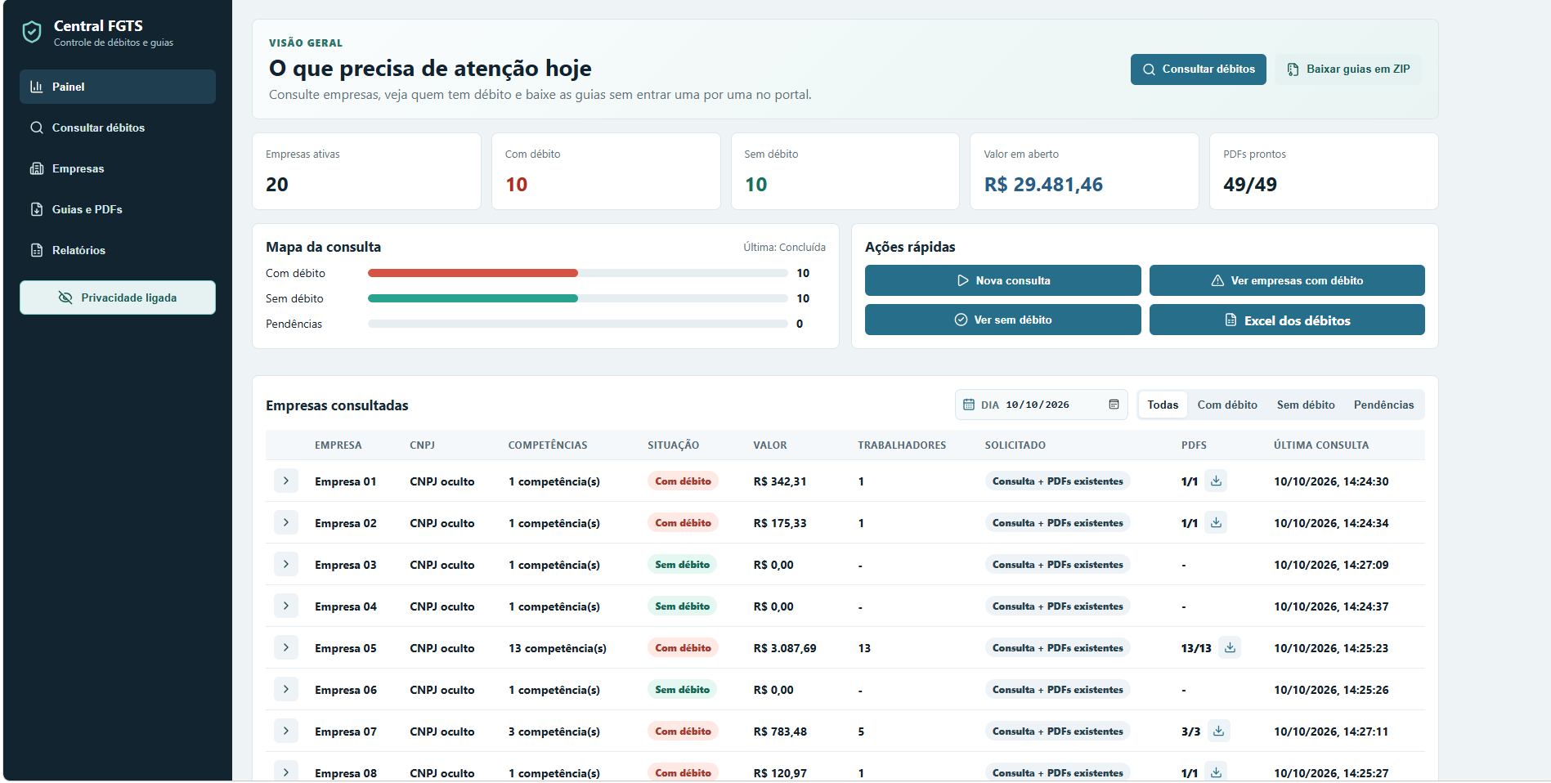This screenshot has width=1551, height=783.
Task: Click the DIA 10/10/2026 date field
Action: pyautogui.click(x=1041, y=405)
